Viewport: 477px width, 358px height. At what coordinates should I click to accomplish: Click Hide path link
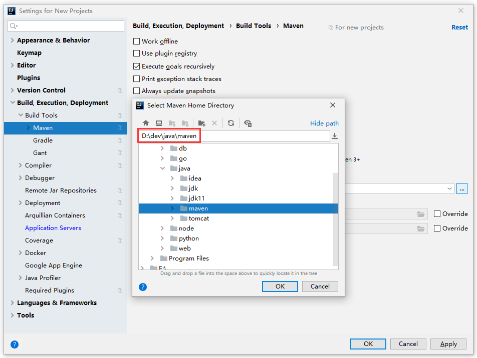[x=324, y=123]
